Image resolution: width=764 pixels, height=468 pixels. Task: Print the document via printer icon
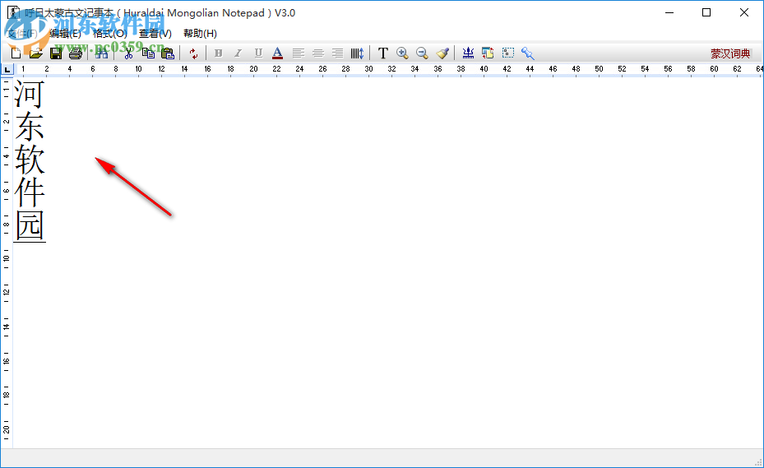pos(76,53)
